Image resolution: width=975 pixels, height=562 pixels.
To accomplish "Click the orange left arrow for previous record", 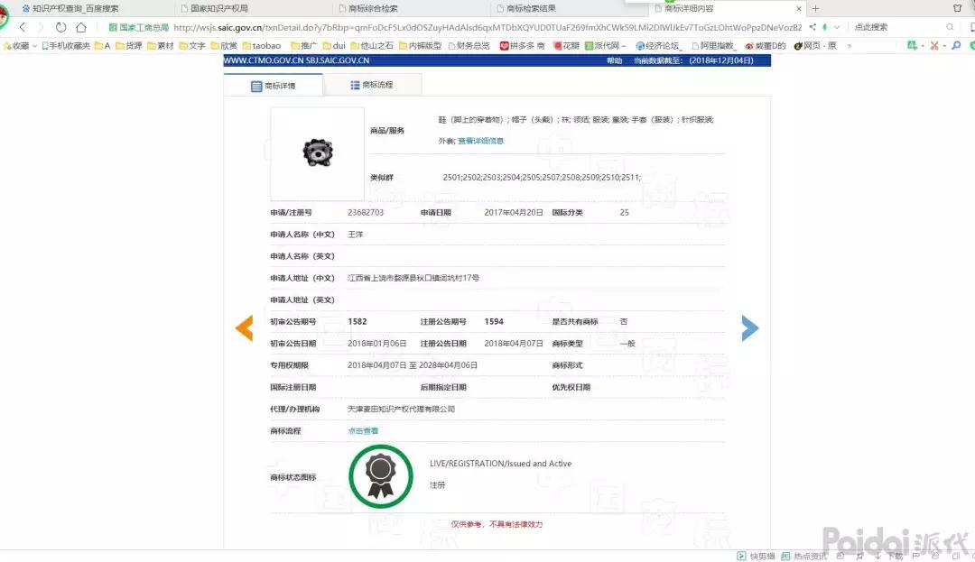I will point(244,328).
